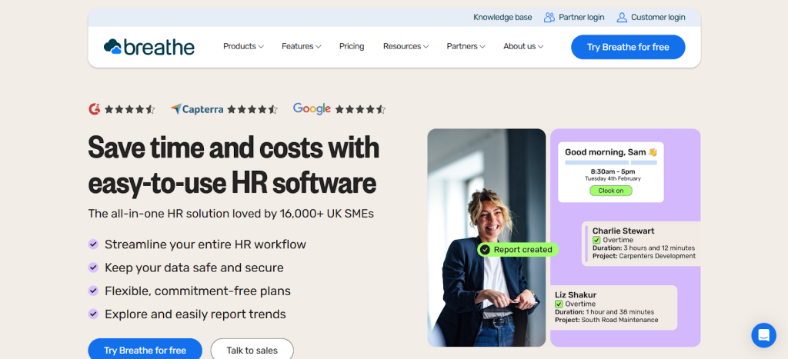788x359 pixels.
Task: Click Project: South Road Maintenance text
Action: (606, 320)
